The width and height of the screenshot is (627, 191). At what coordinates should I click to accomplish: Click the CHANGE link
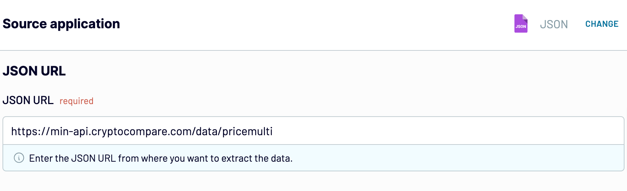pos(602,24)
